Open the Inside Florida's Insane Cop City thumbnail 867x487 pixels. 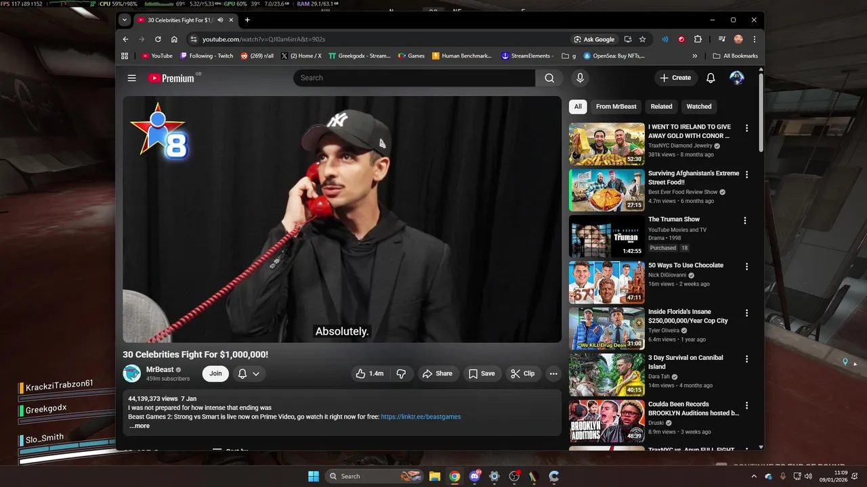pos(607,329)
